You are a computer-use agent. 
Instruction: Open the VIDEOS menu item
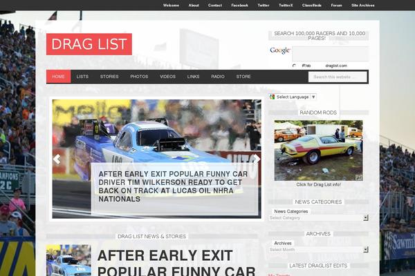pos(167,77)
